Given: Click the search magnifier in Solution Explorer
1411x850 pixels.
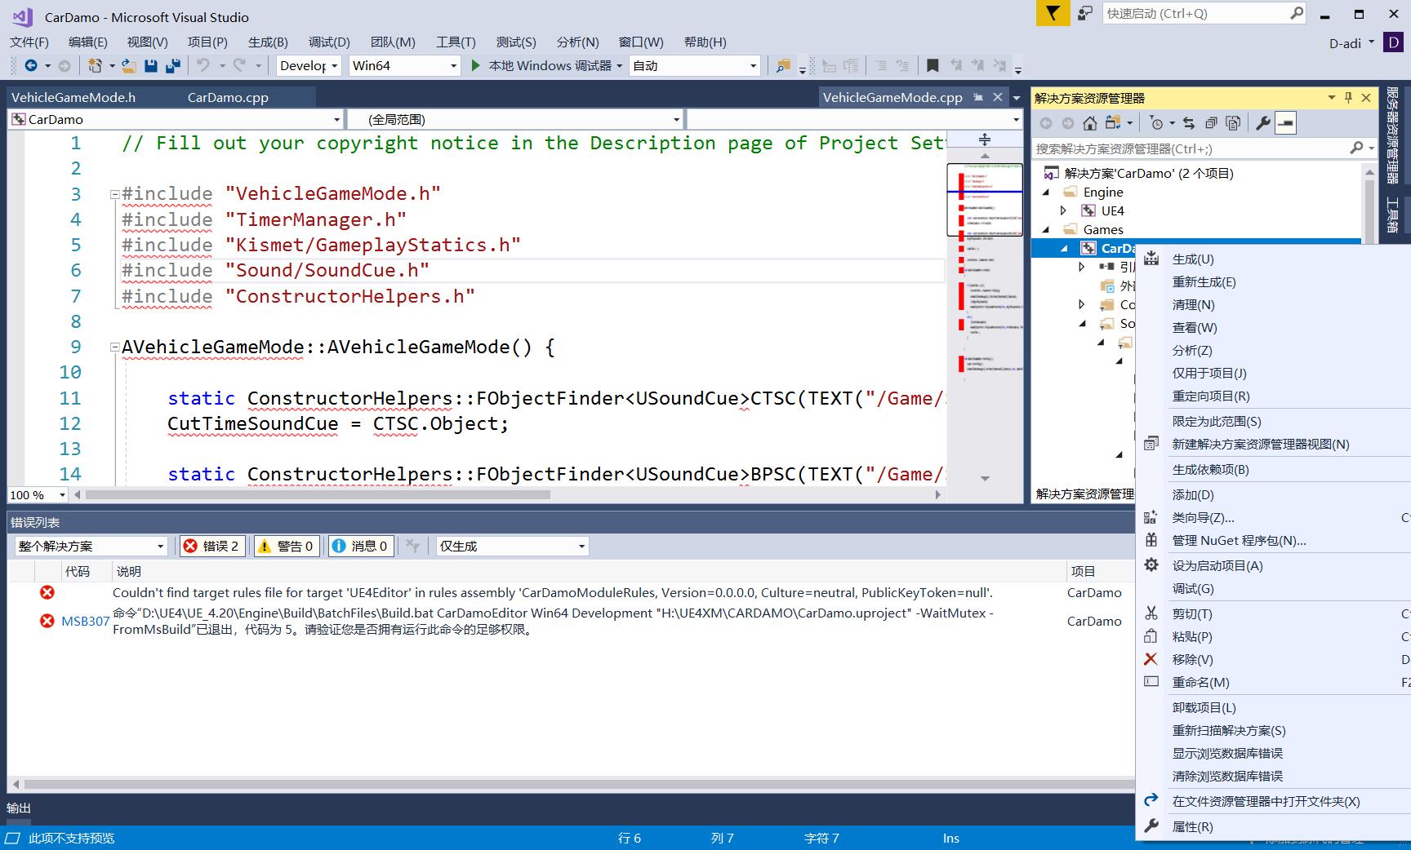Looking at the screenshot, I should click(1356, 148).
